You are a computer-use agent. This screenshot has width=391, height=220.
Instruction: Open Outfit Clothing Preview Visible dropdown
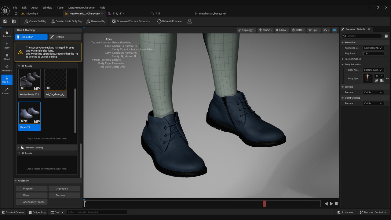[x=373, y=103]
